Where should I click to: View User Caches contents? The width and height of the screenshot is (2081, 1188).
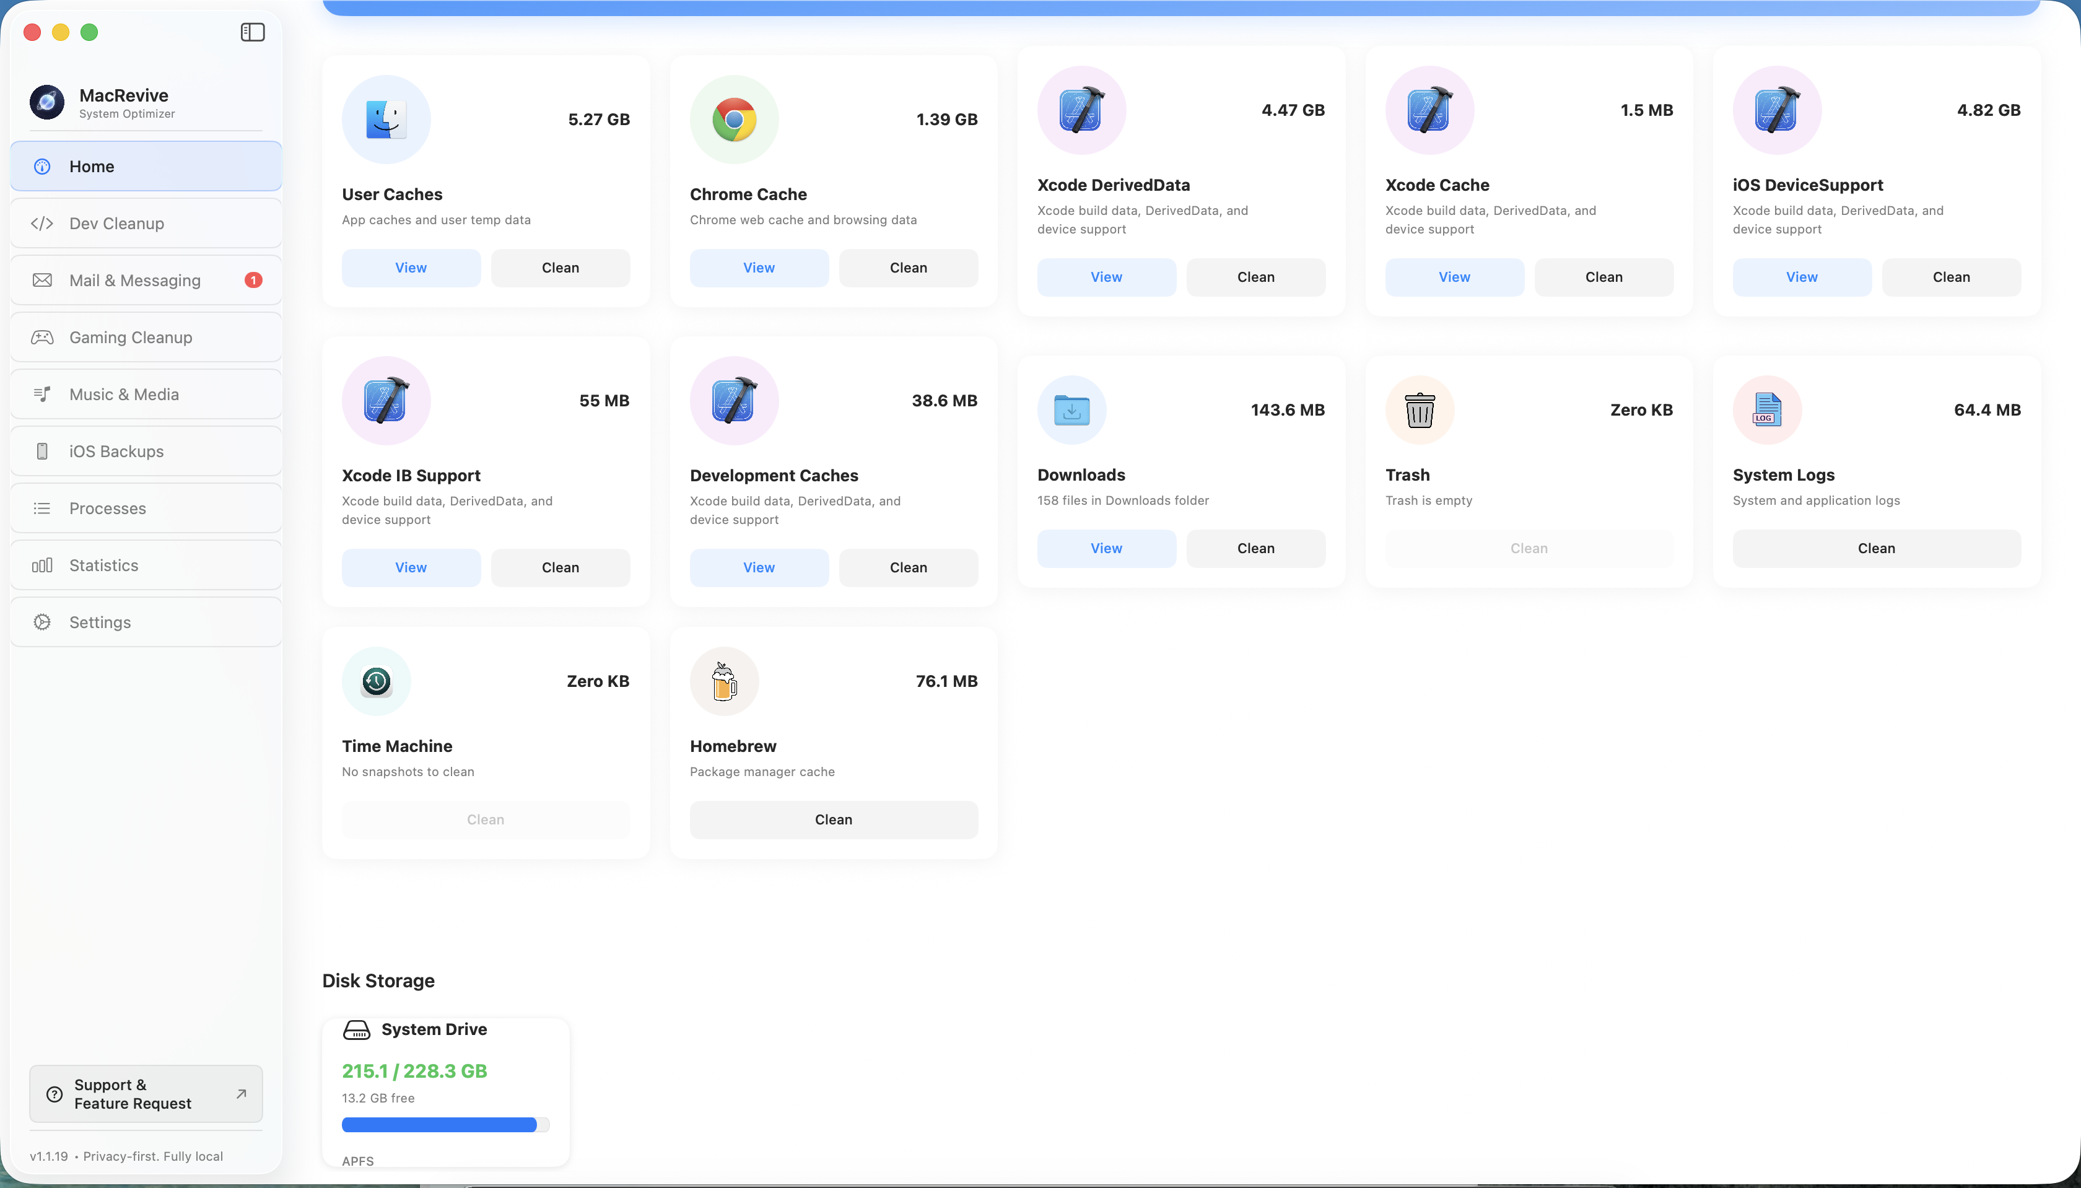411,268
